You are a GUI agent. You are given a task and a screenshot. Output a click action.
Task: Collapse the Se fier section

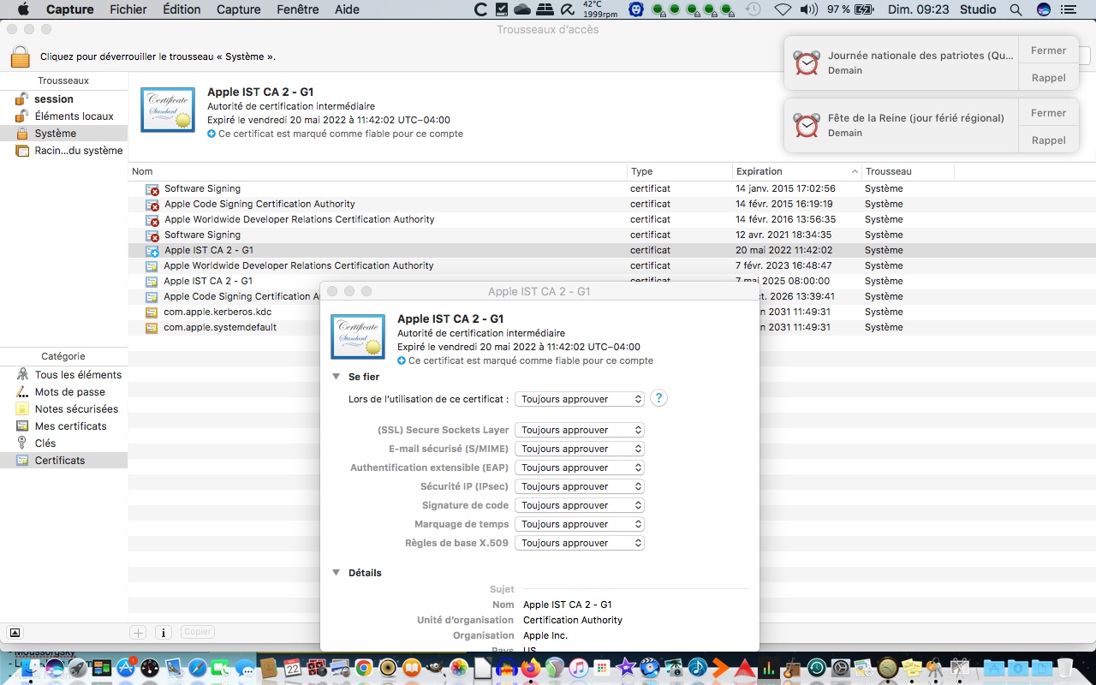(x=336, y=377)
